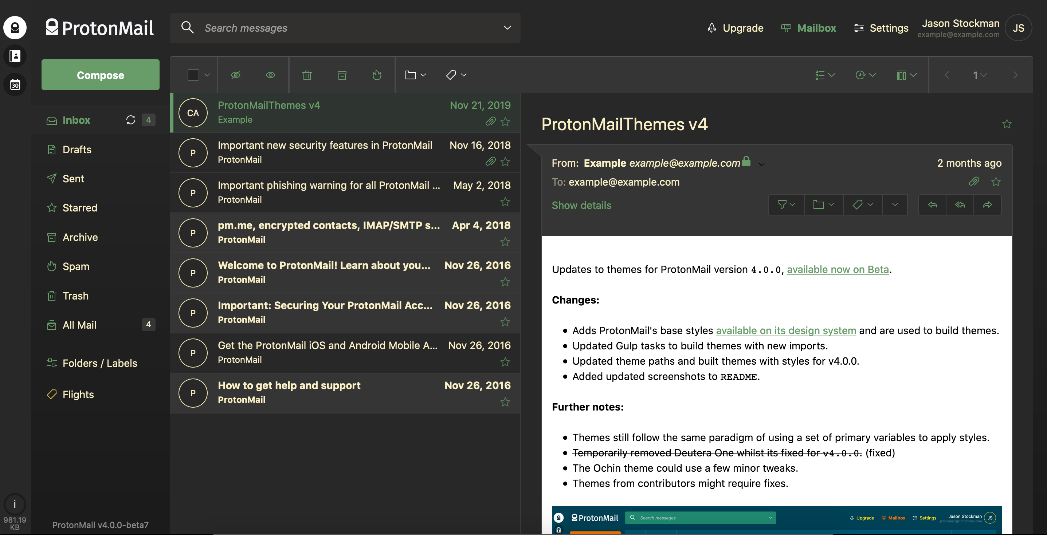This screenshot has width=1047, height=535.
Task: Star the Important new security features message
Action: pos(505,162)
